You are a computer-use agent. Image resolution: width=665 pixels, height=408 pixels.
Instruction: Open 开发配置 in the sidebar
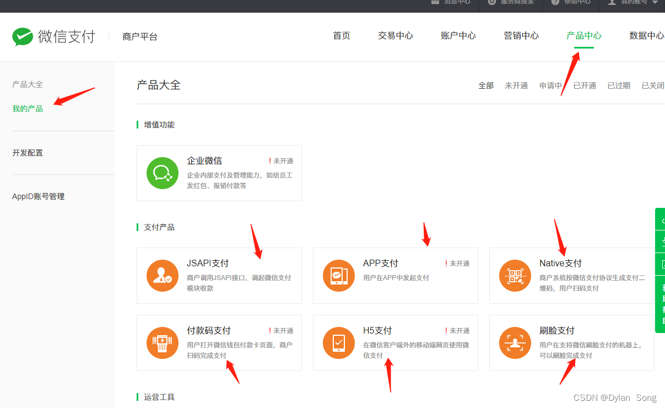28,153
